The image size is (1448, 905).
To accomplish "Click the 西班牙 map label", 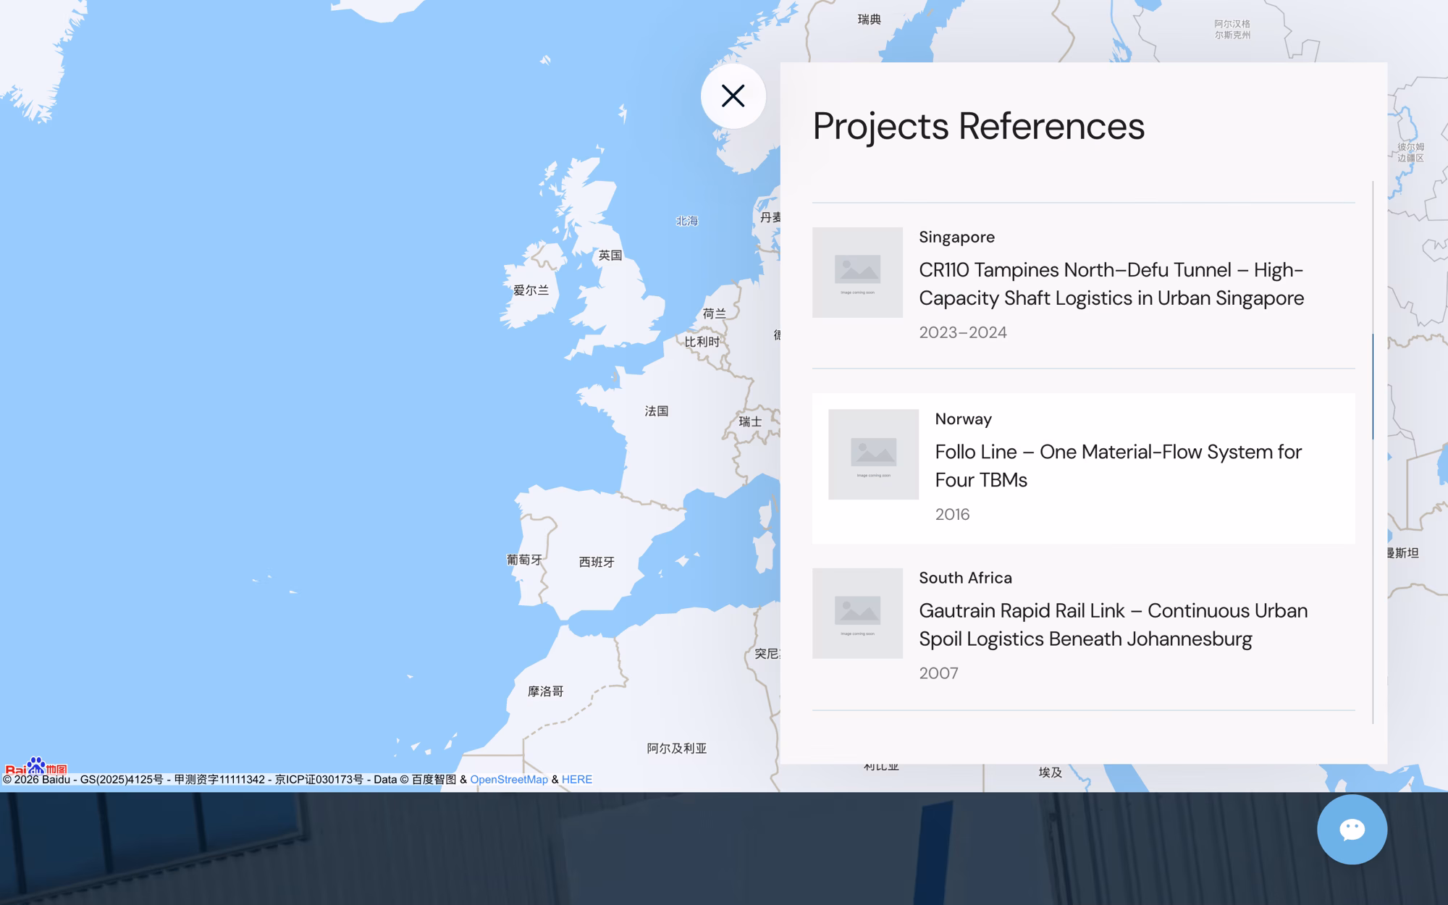I will pyautogui.click(x=597, y=562).
